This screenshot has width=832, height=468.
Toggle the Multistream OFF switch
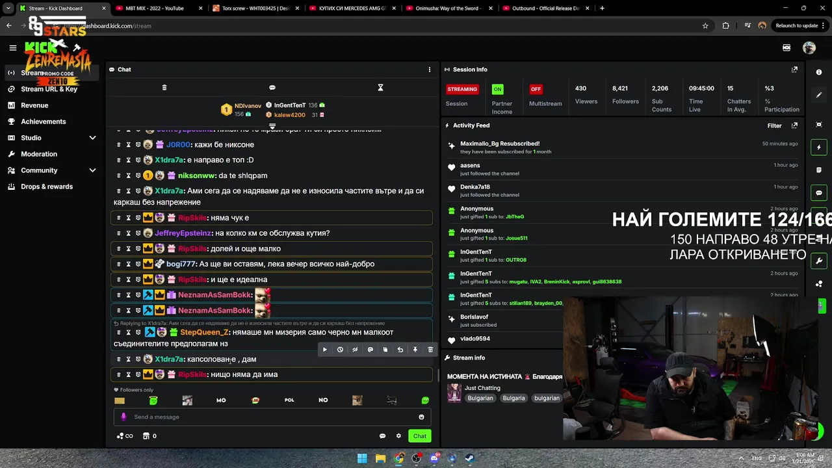pyautogui.click(x=536, y=89)
